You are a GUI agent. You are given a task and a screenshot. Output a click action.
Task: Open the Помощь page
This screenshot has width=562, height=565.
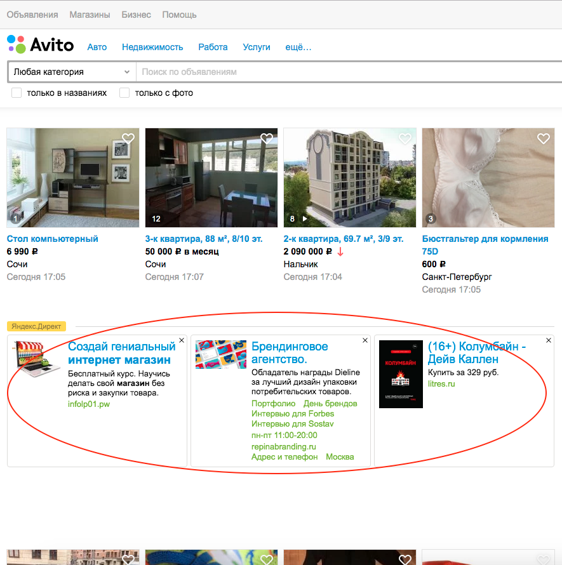click(179, 15)
